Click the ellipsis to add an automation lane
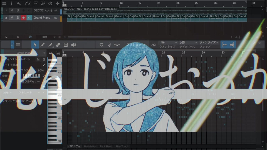This screenshot has width=267, height=150. [64, 147]
